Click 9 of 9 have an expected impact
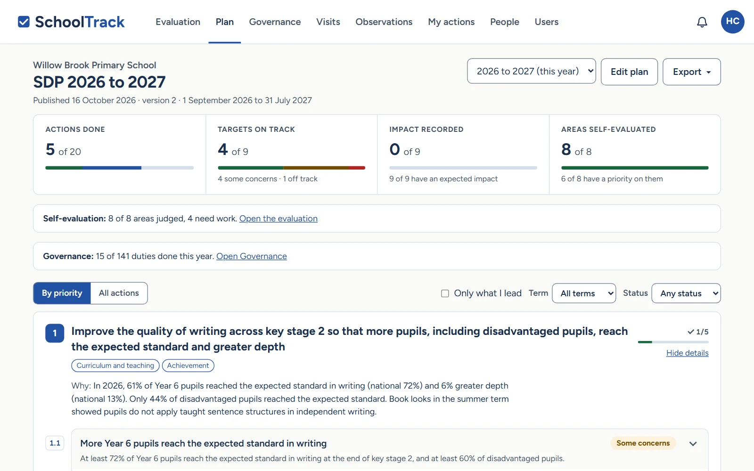The image size is (754, 471). (443, 179)
